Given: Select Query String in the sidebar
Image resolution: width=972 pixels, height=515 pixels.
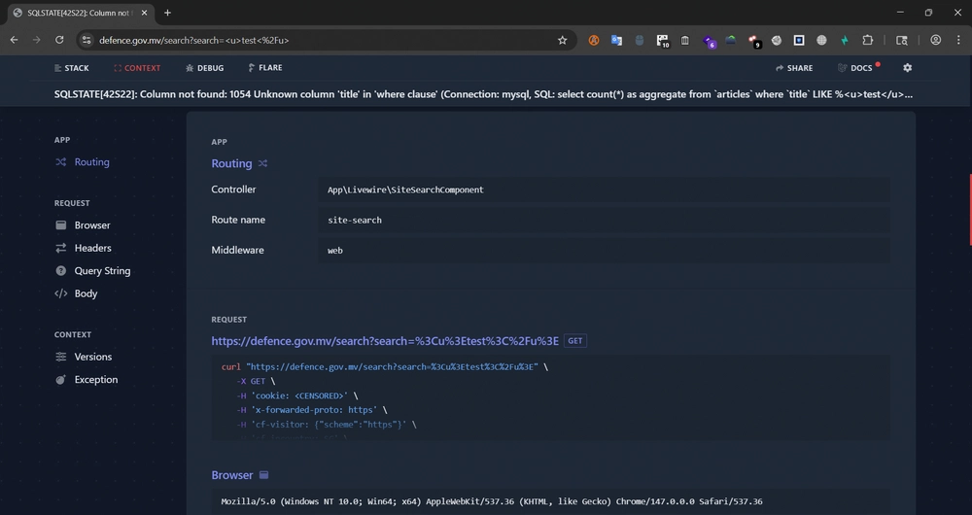Looking at the screenshot, I should click(92, 271).
